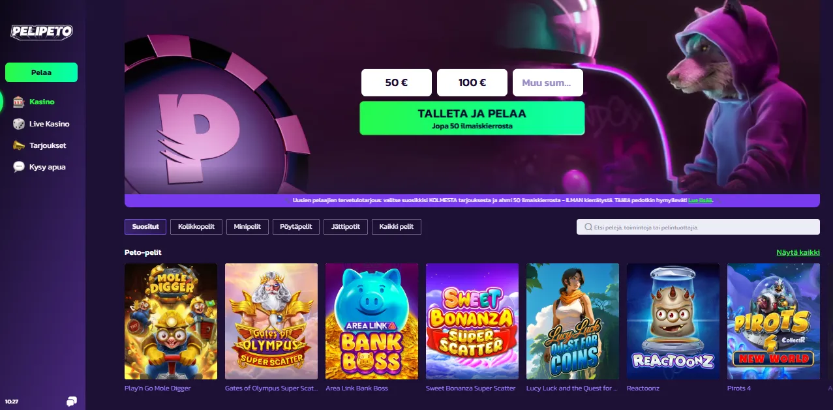Click the green Pelaa button
Viewport: 833px width, 410px height.
click(x=41, y=72)
